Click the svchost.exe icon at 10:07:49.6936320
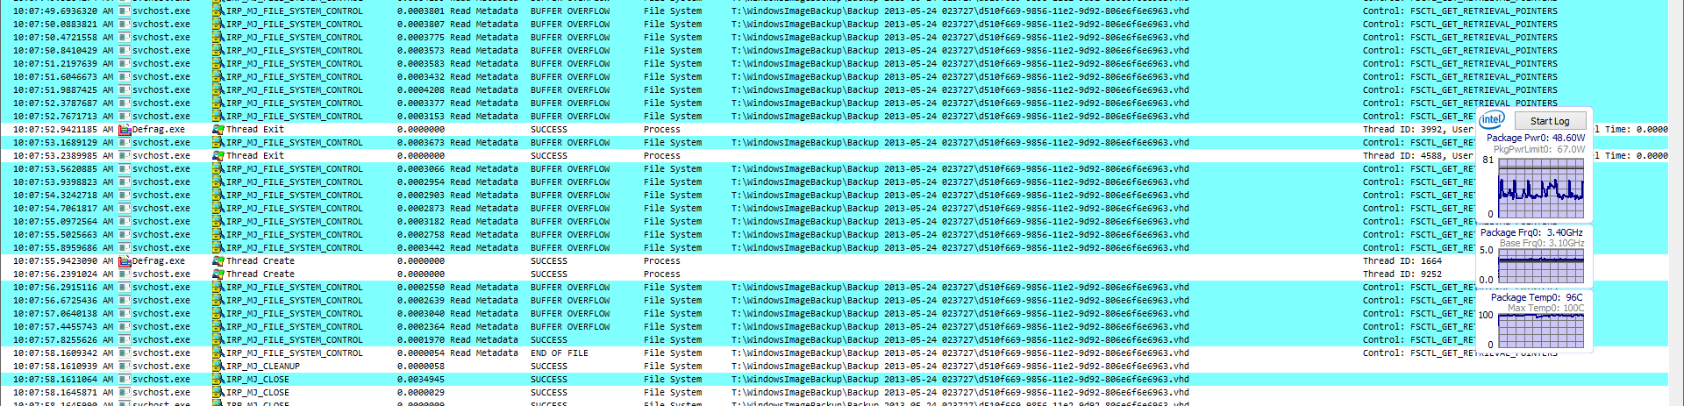 (125, 11)
